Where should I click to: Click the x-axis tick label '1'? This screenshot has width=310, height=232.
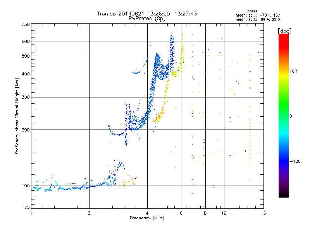(31, 213)
